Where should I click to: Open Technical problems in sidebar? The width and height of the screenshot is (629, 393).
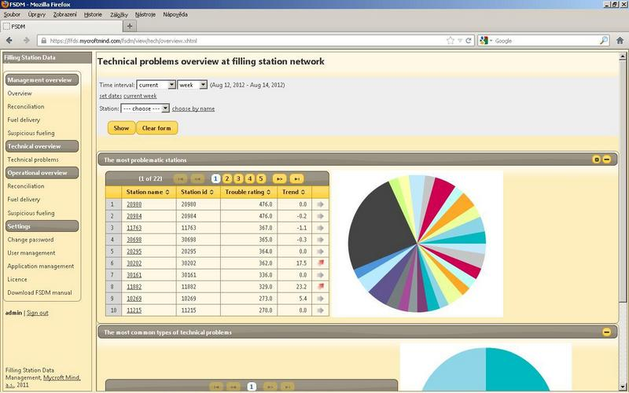pos(33,160)
